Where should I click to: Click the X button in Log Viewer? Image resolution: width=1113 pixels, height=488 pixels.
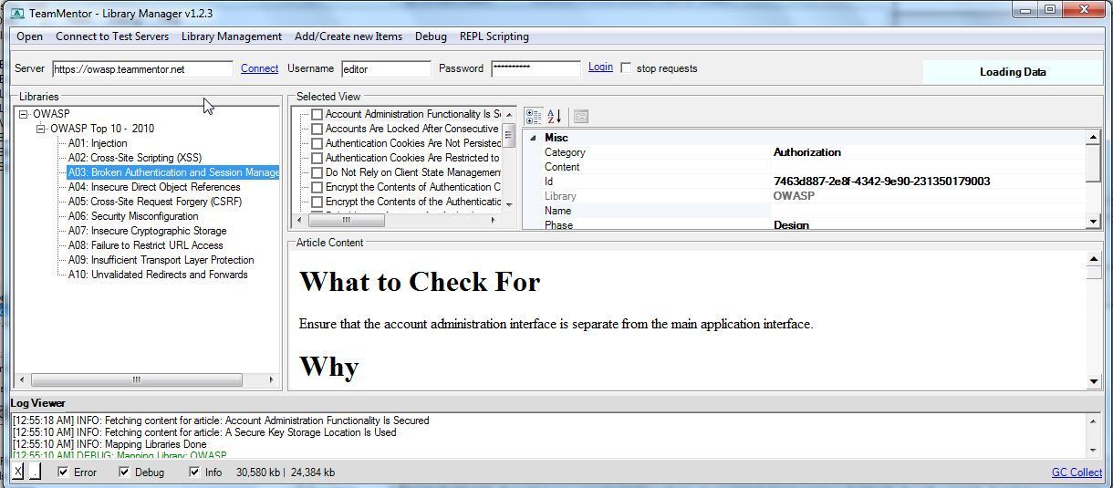point(17,472)
